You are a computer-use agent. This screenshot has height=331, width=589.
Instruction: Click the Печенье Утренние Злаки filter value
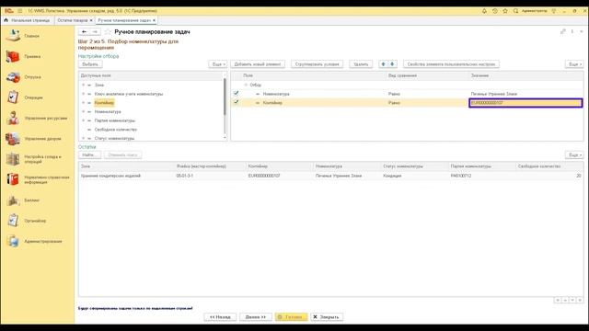point(494,94)
